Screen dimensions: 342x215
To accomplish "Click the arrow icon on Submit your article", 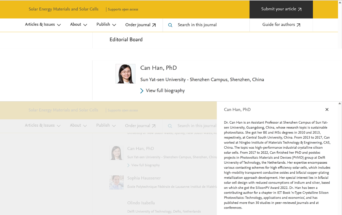I will point(300,9).
